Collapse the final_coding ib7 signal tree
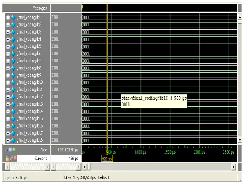The image size is (243, 182). (x=8, y=61)
